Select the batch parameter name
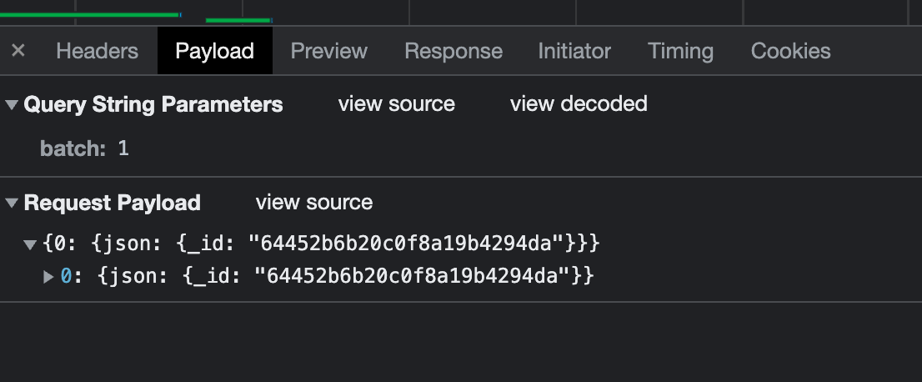 click(x=72, y=149)
